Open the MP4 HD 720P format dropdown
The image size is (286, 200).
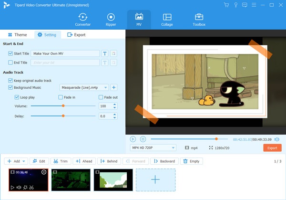(x=153, y=148)
